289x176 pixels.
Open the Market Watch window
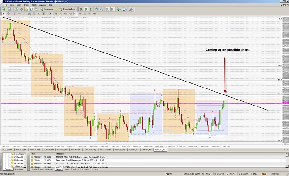click(17, 9)
